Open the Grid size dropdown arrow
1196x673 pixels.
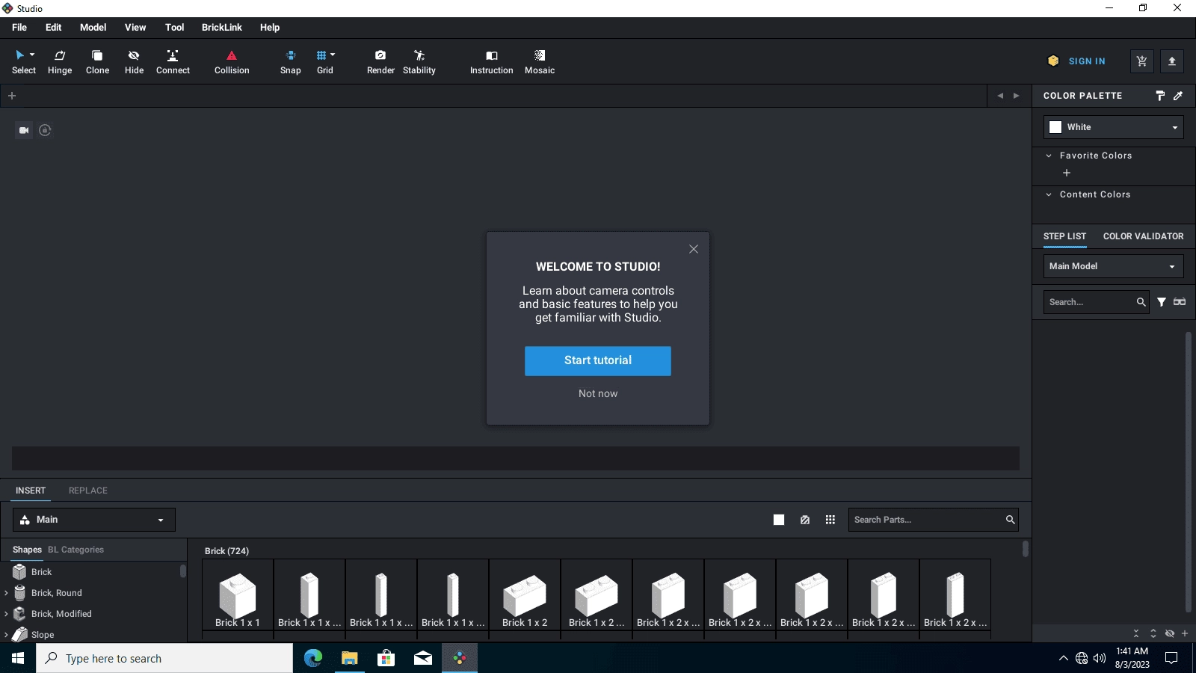click(x=333, y=55)
